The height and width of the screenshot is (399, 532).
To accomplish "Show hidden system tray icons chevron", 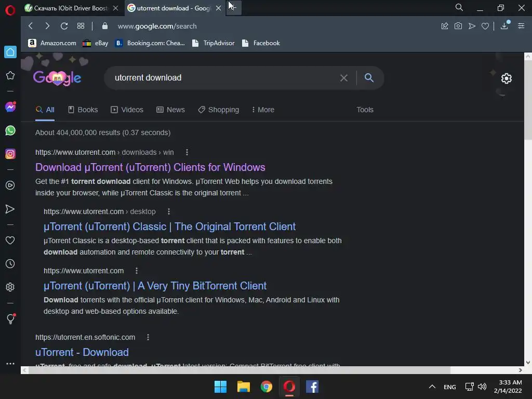I will pos(432,387).
